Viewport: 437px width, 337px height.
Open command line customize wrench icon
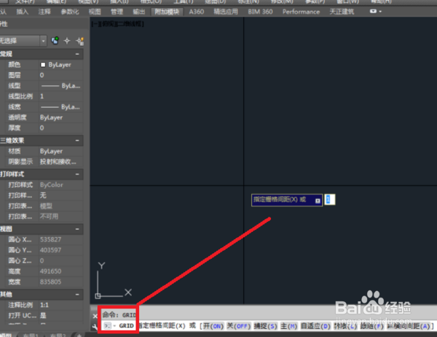click(x=95, y=326)
